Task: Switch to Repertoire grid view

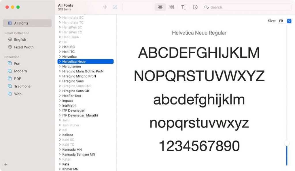Action: pos(172,7)
